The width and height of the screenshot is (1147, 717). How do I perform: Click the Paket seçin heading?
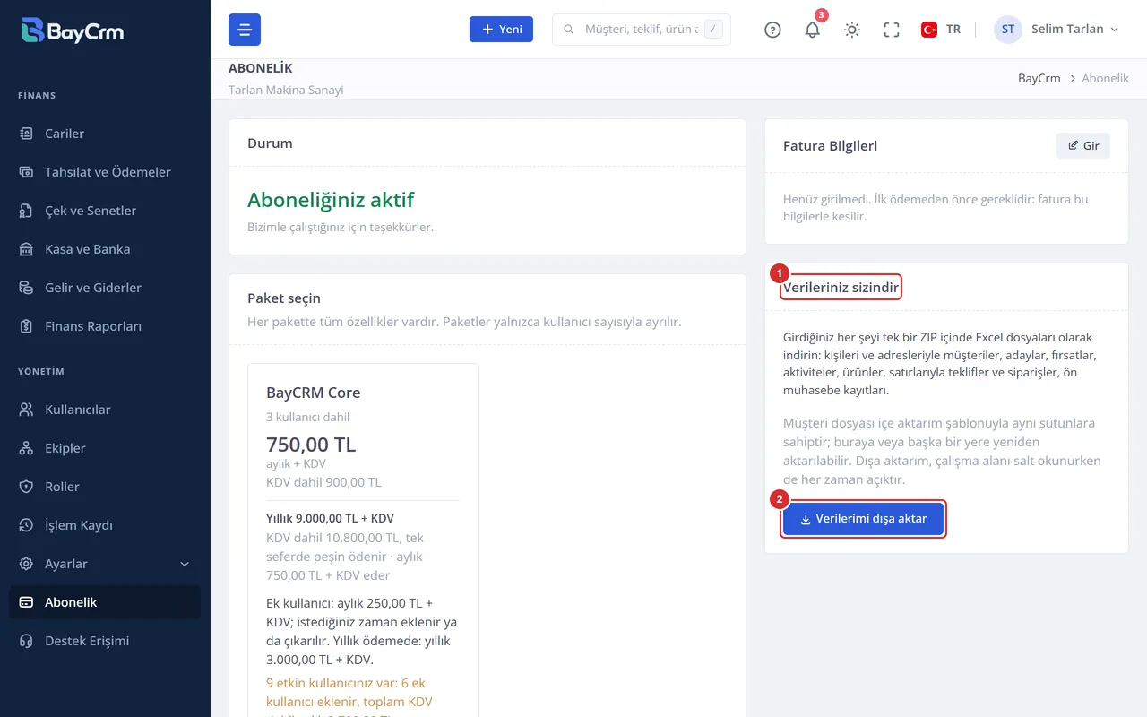(x=284, y=298)
